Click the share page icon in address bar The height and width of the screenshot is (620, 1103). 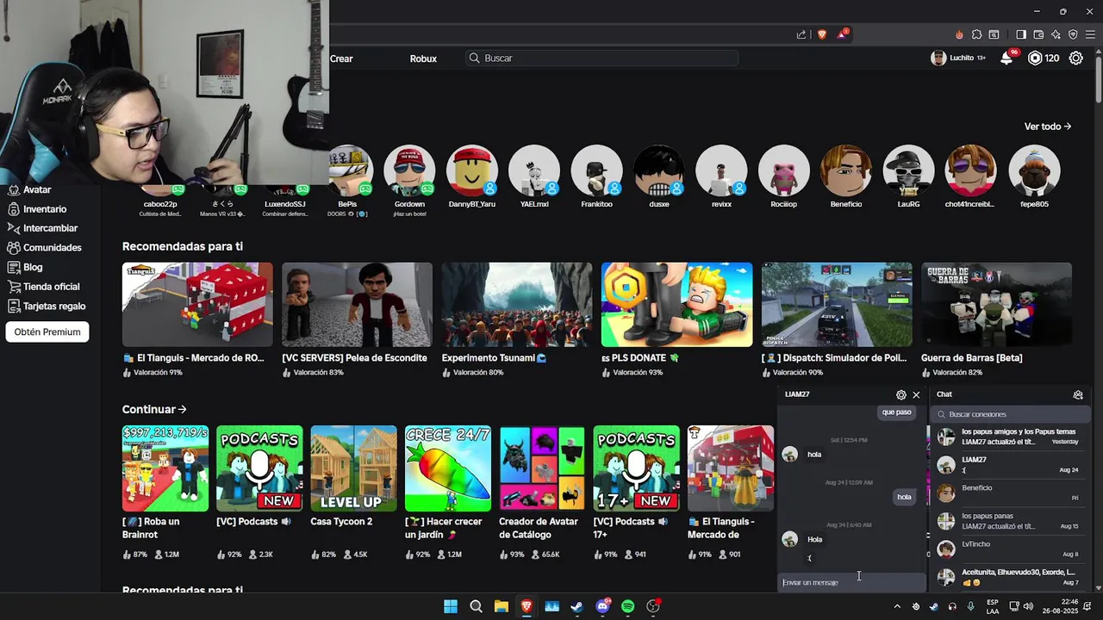[x=801, y=34]
